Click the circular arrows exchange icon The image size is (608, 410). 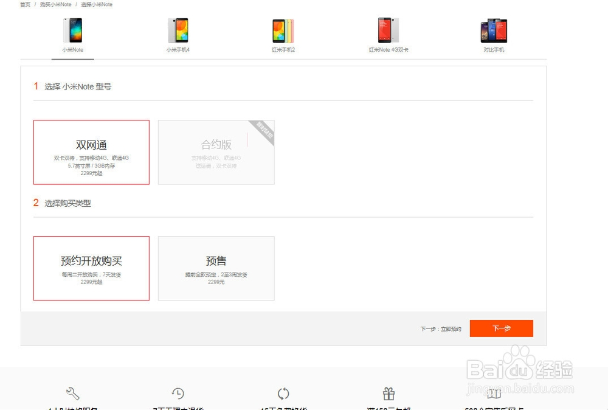click(x=283, y=394)
